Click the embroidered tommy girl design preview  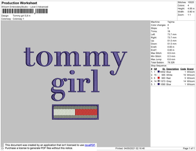coord(75,83)
